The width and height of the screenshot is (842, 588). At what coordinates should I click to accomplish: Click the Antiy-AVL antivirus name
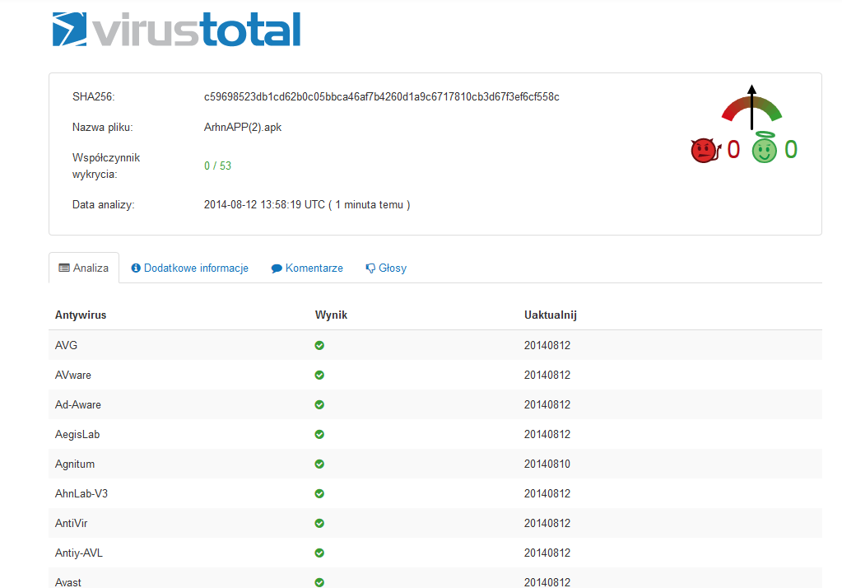tap(78, 553)
